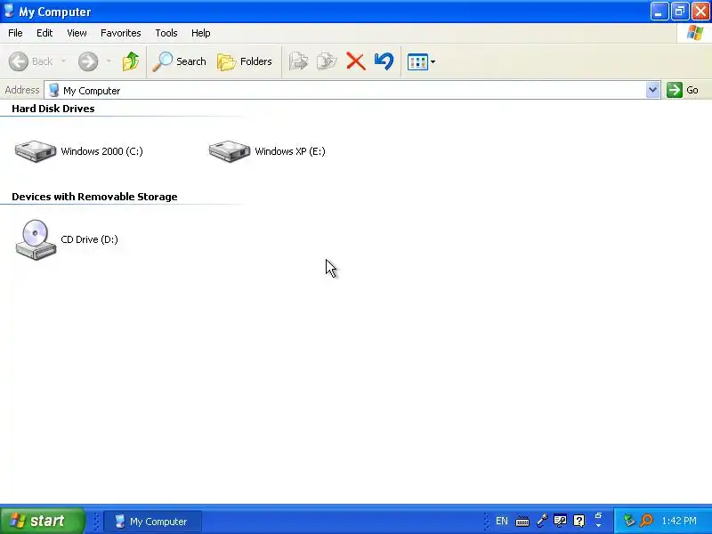Click the Go button
Viewport: 712px width, 534px height.
pos(683,90)
